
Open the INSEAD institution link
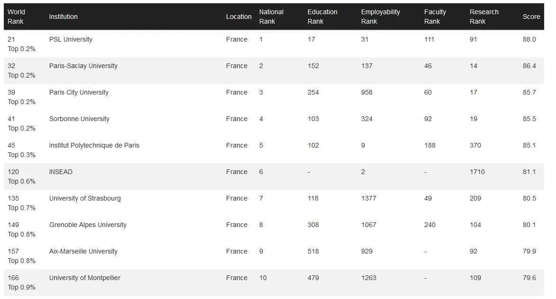tap(61, 172)
